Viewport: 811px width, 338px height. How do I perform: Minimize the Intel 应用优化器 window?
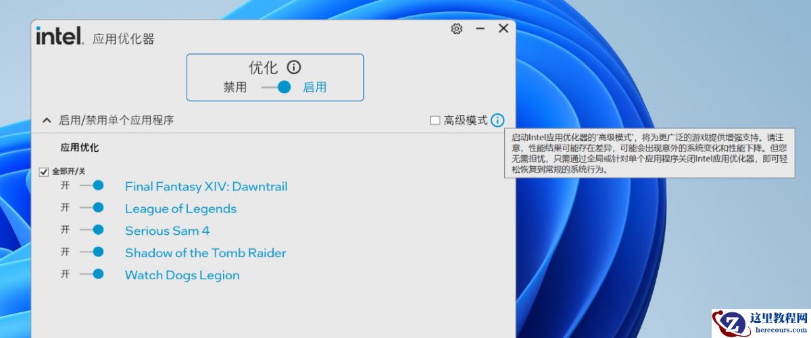coord(481,28)
